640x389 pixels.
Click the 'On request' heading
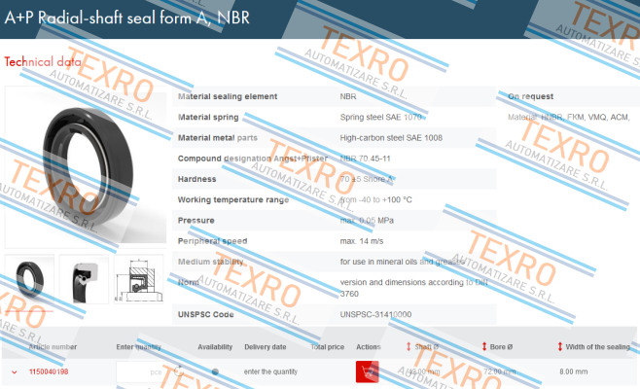[531, 96]
